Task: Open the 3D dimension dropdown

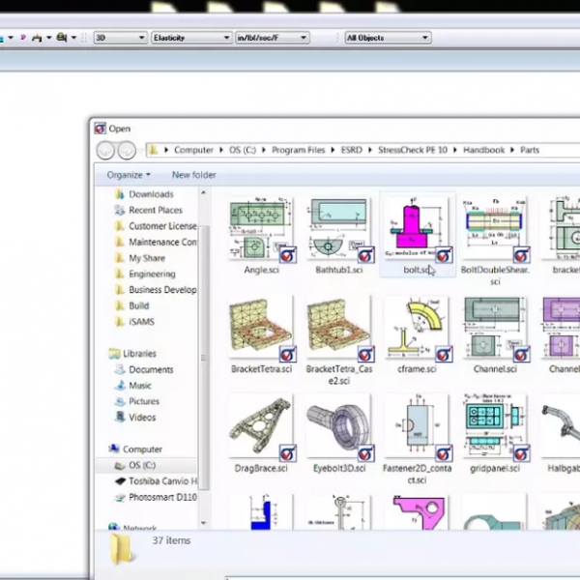Action: [120, 38]
